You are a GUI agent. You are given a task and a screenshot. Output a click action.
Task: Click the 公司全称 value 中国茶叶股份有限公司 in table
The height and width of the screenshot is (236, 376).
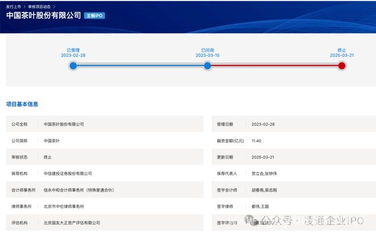coord(64,124)
